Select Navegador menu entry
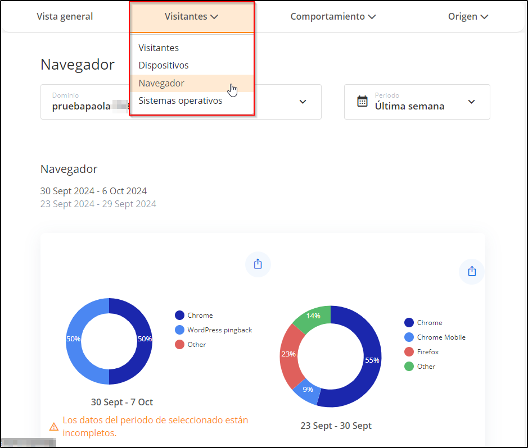This screenshot has width=528, height=448. coord(161,83)
